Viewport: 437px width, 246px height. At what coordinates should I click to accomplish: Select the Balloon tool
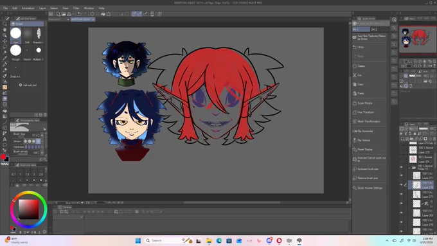4,145
